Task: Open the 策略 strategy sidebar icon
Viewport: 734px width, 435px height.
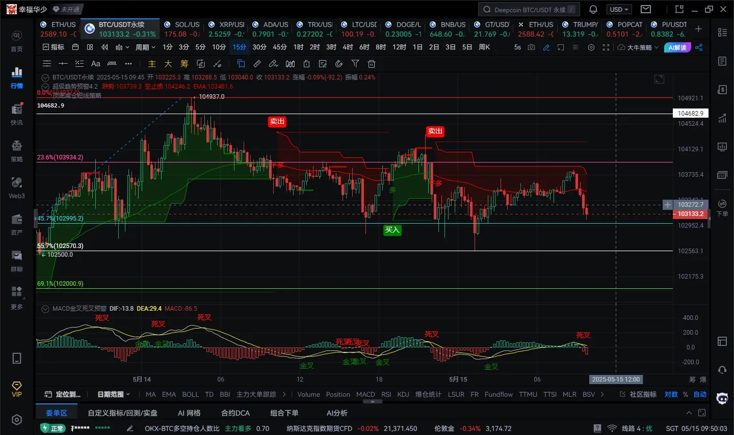Action: [17, 151]
